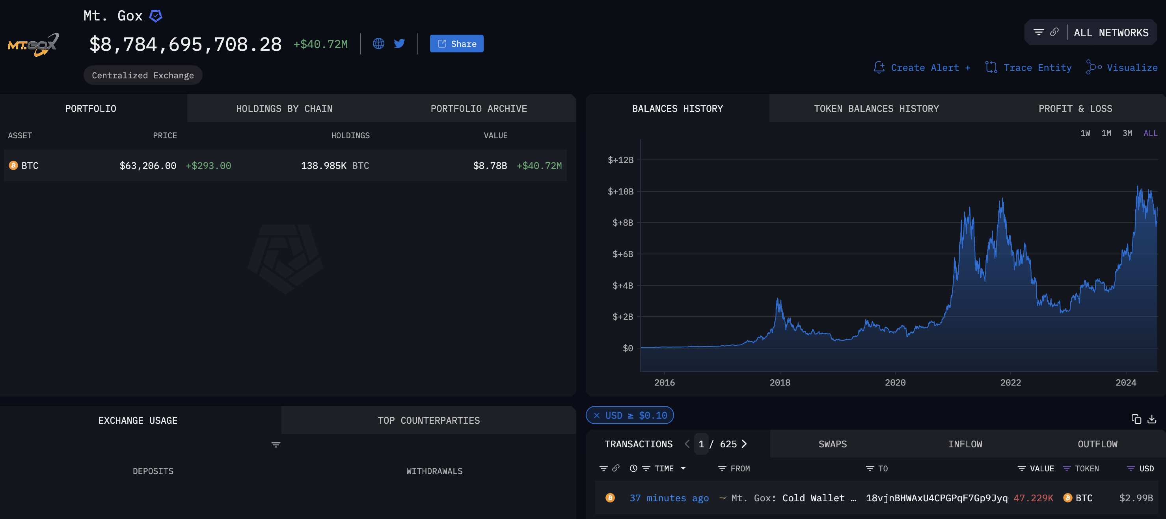The height and width of the screenshot is (519, 1166).
Task: Remove the USD ≥ $0.10 filter chip
Action: 596,415
